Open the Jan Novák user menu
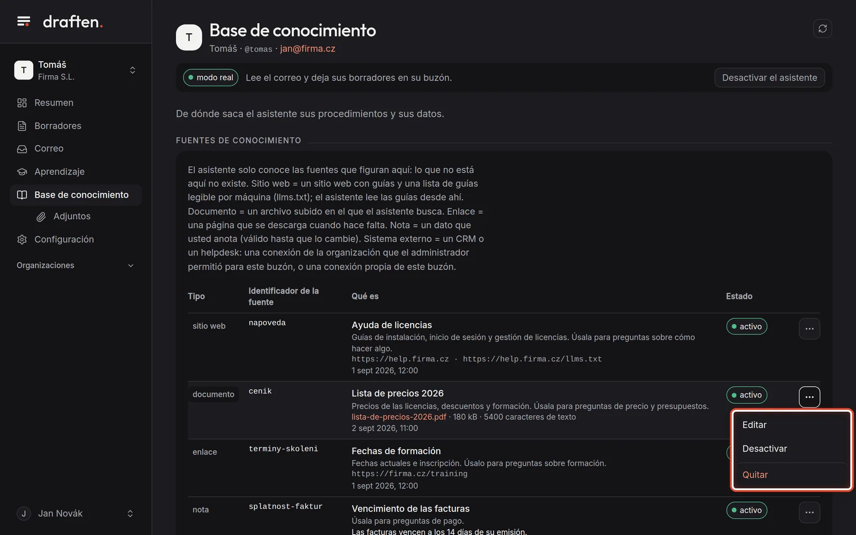The height and width of the screenshot is (535, 856). tap(75, 514)
